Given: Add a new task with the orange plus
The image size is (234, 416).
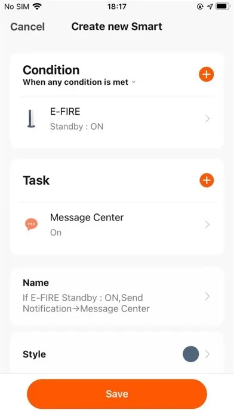Looking at the screenshot, I should tap(207, 181).
